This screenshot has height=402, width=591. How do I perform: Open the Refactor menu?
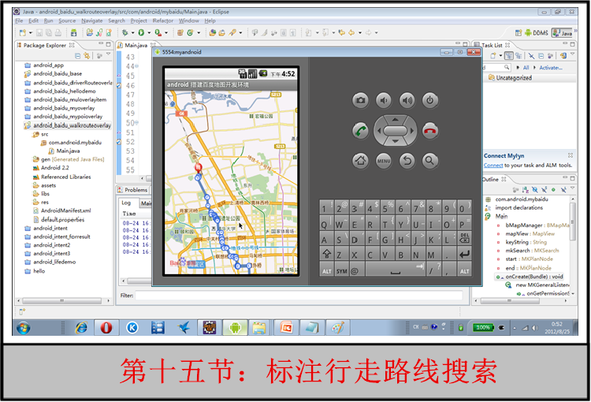pos(163,20)
